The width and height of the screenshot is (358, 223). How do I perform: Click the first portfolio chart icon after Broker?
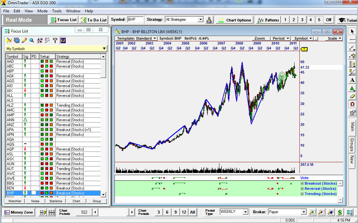pos(312,212)
